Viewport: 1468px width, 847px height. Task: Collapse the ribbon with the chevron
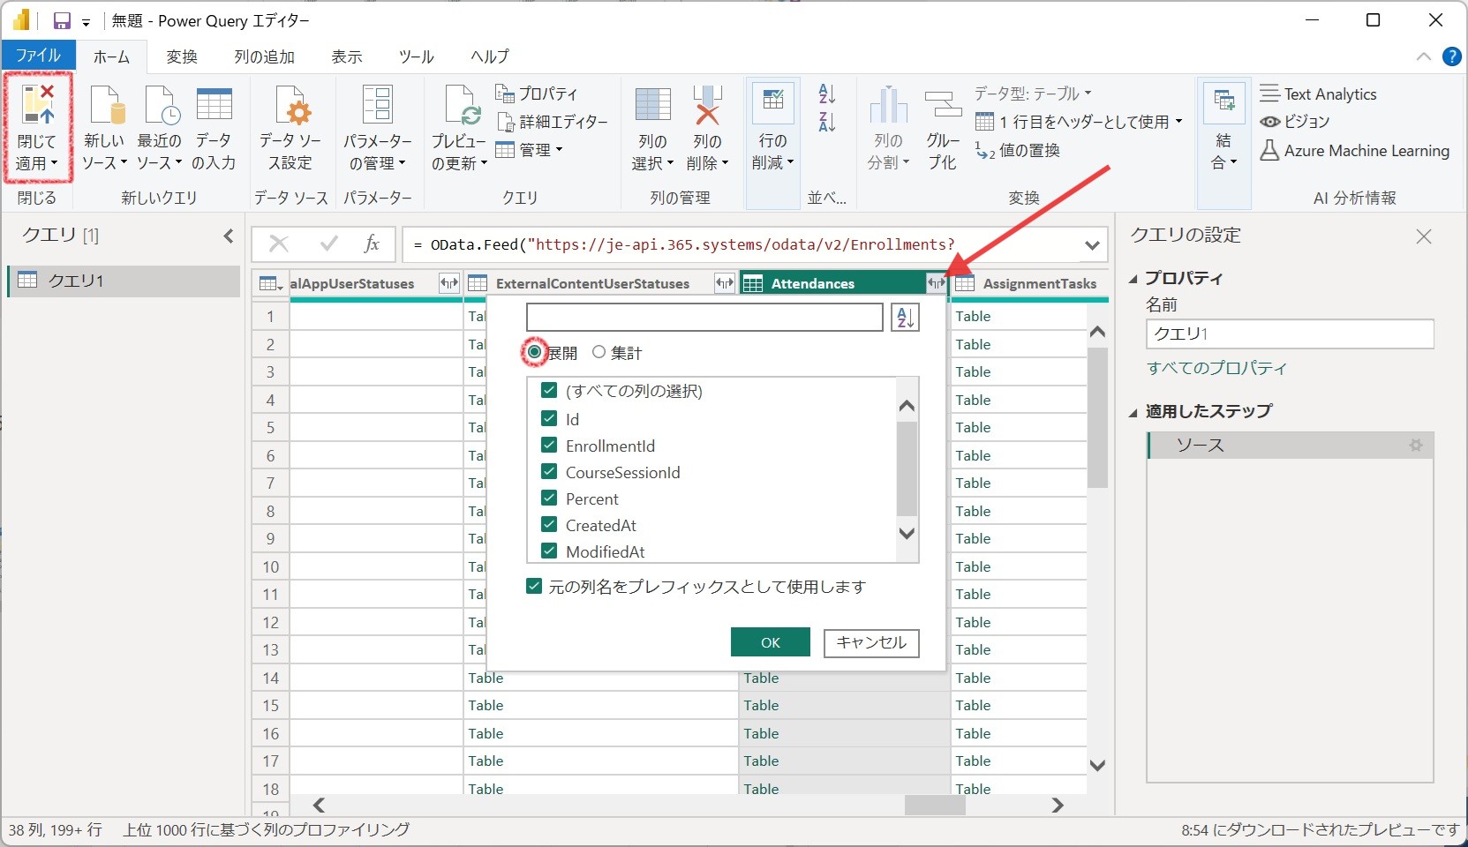1424,56
